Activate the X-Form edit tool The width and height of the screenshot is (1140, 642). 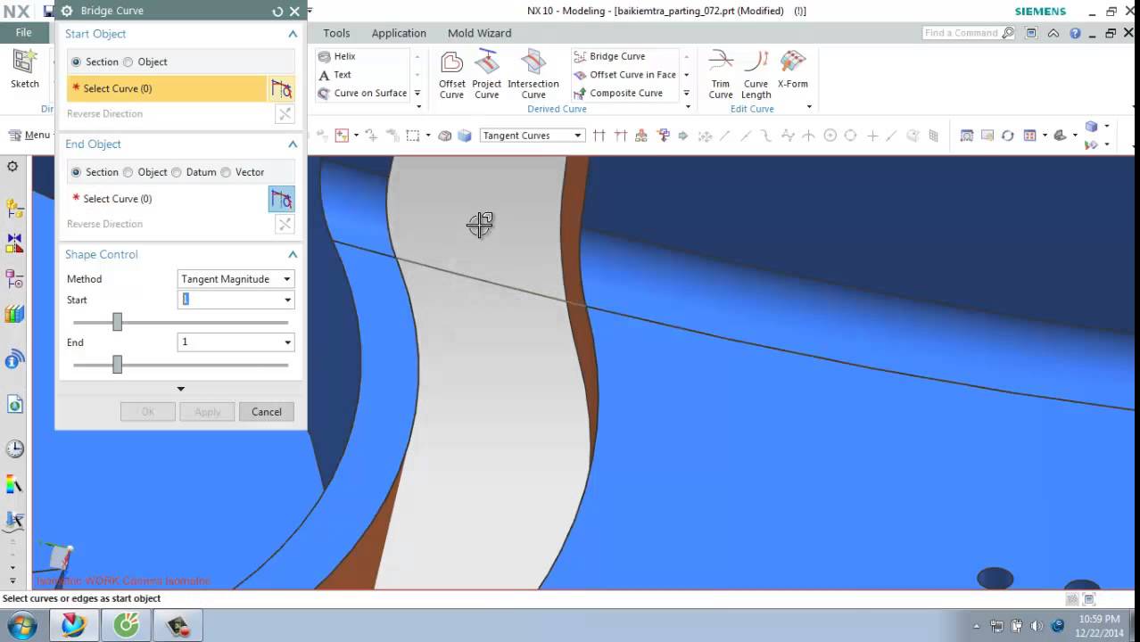point(792,70)
